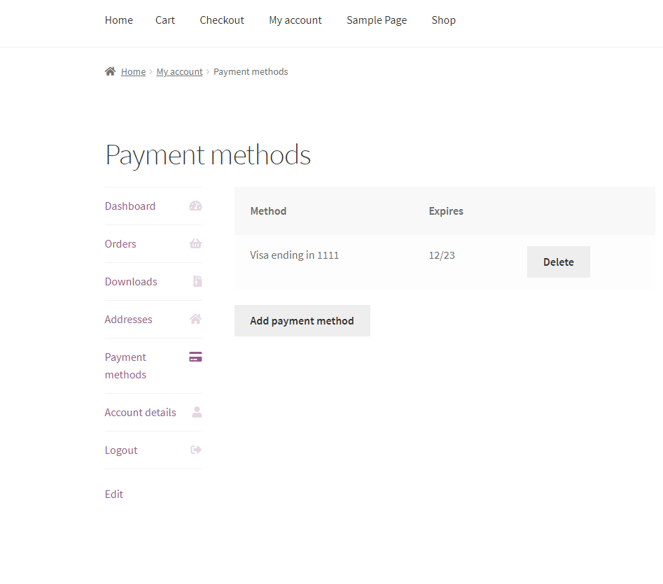Visit the Shop navigation item
This screenshot has height=584, width=663.
444,20
